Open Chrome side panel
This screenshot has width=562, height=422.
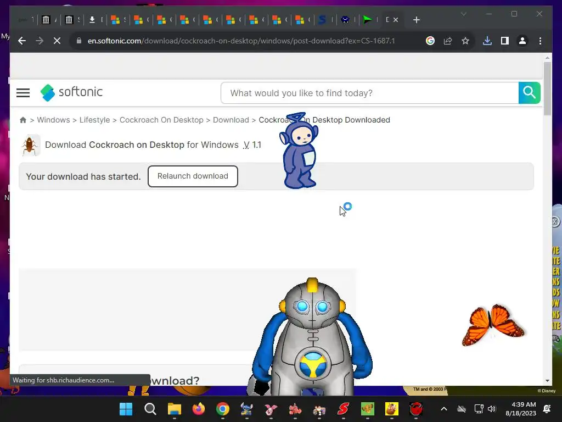505,41
